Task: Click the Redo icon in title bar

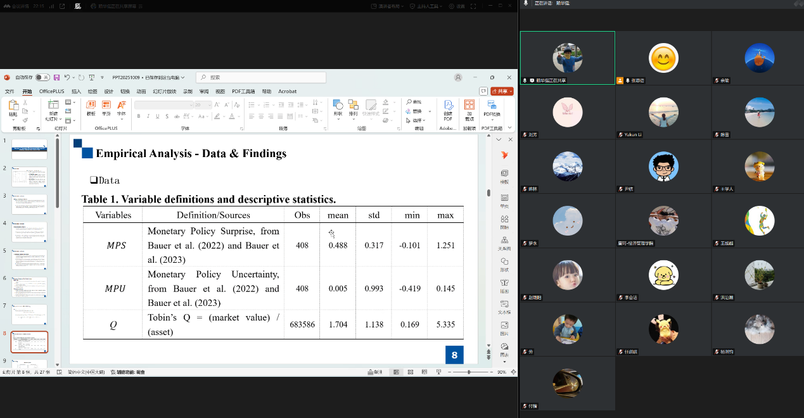Action: tap(81, 77)
